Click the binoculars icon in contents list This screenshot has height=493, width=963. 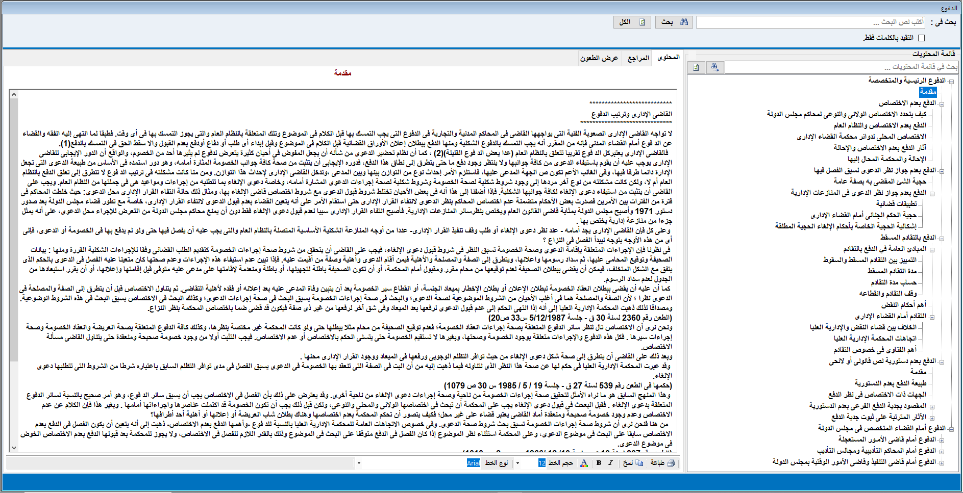(x=714, y=67)
